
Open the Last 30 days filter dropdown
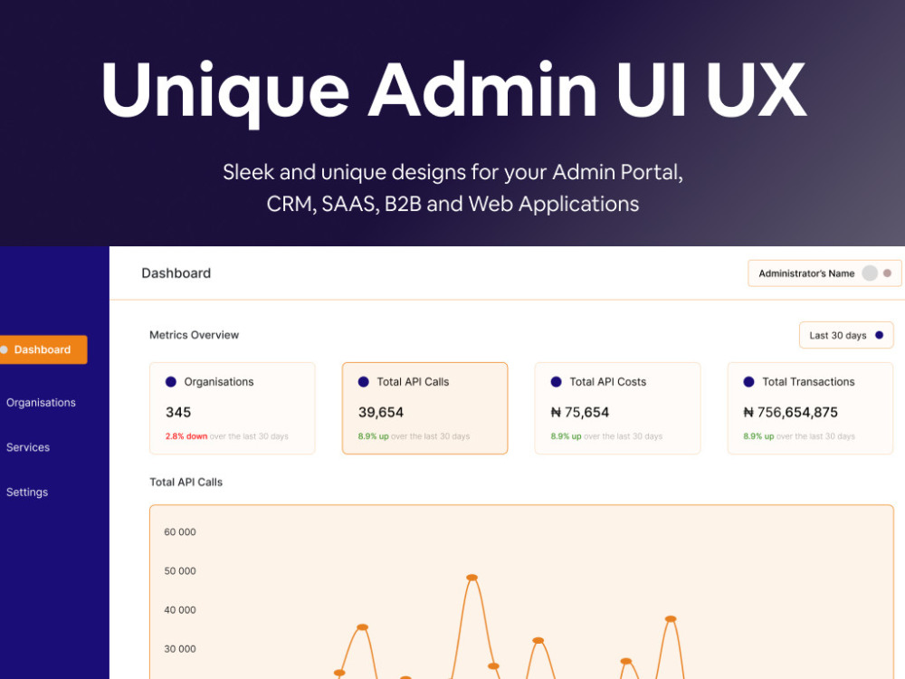tap(846, 335)
